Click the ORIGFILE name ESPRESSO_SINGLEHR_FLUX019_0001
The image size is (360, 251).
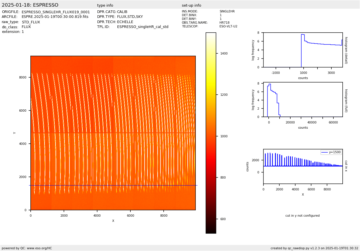tap(56, 12)
